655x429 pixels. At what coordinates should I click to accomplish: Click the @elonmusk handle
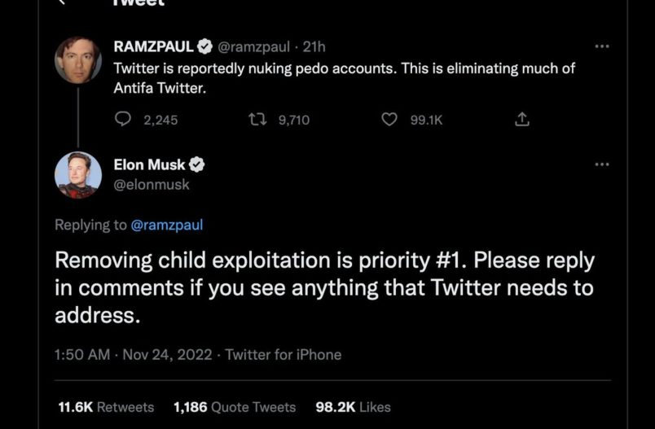[152, 185]
